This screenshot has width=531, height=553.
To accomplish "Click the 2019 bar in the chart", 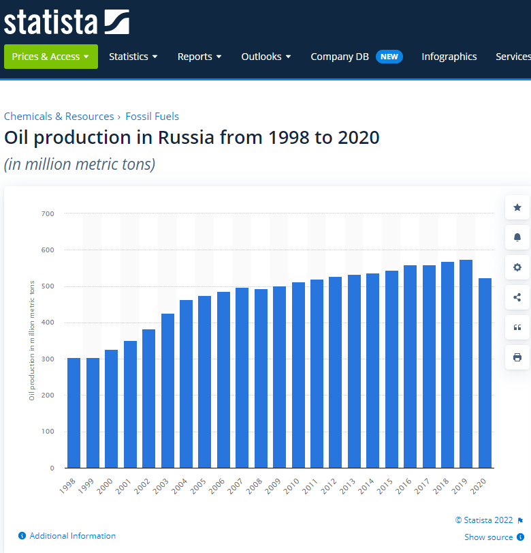I will point(466,363).
